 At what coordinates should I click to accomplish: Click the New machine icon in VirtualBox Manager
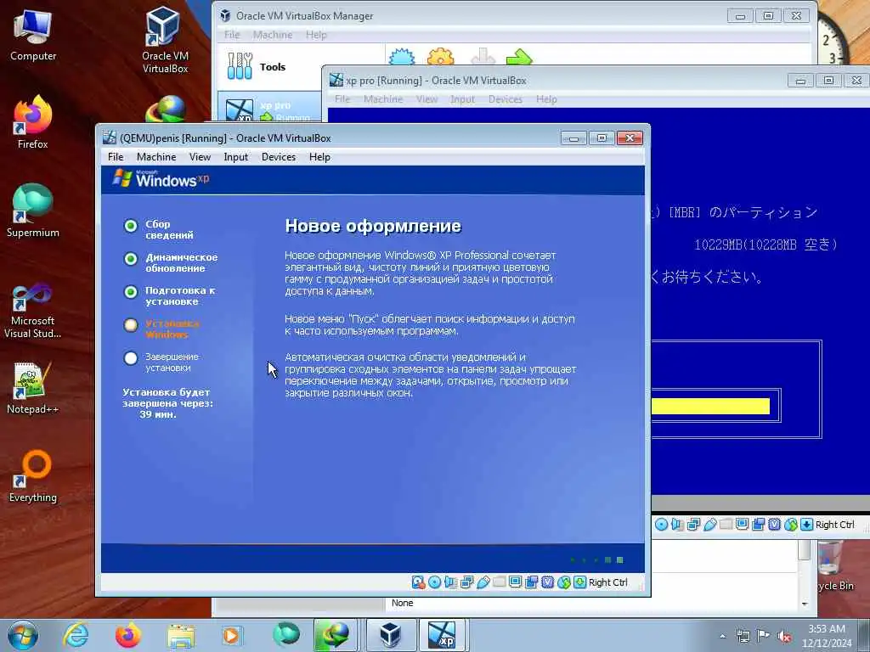click(402, 57)
